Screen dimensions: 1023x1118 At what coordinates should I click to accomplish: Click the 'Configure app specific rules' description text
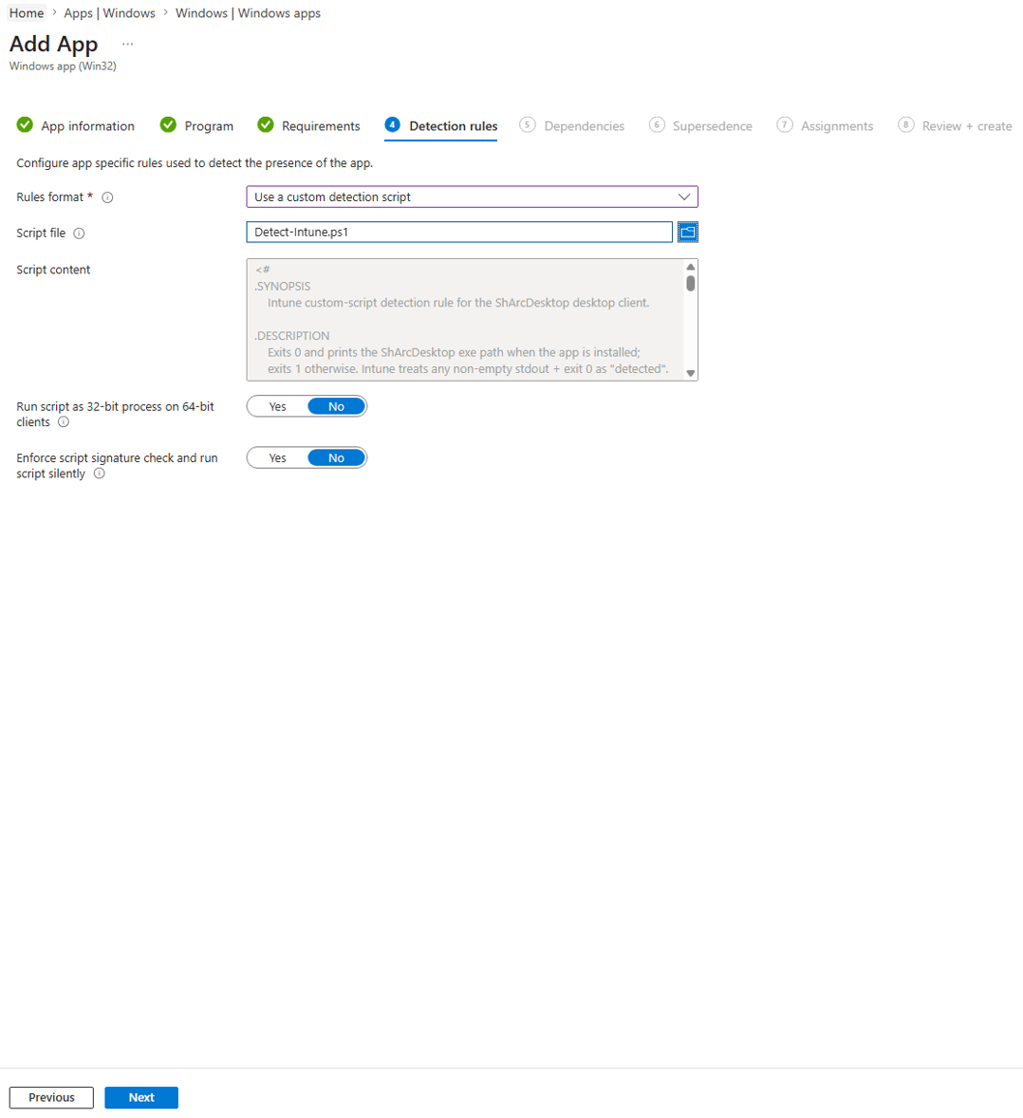click(195, 162)
